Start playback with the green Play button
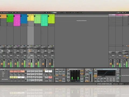The image size is (129, 97). tap(52, 13)
